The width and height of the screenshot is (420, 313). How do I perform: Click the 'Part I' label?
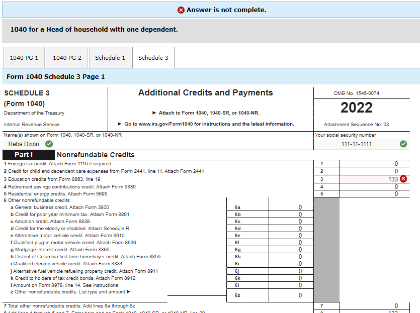24,155
